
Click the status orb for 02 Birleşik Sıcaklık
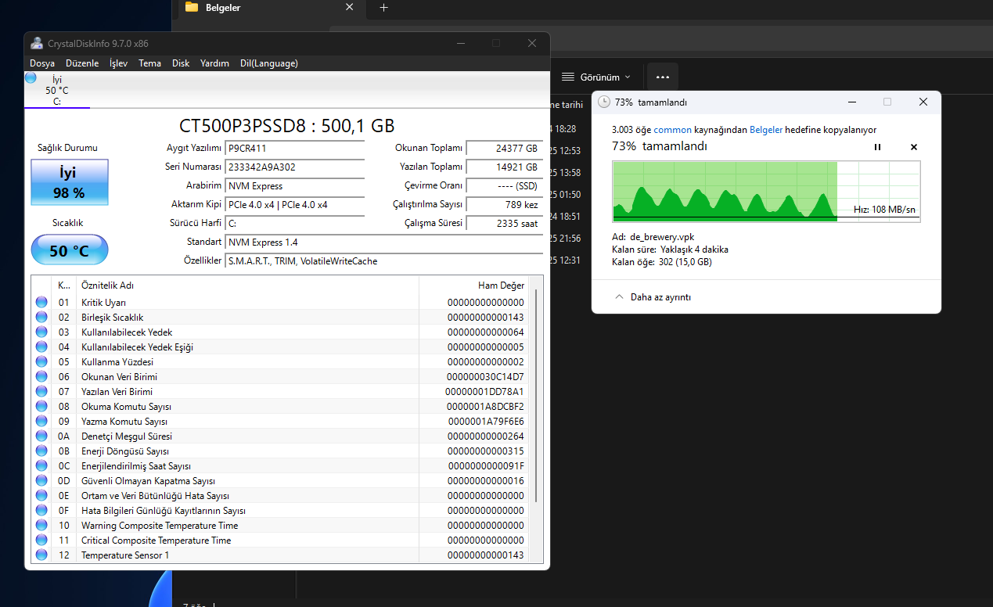coord(41,318)
